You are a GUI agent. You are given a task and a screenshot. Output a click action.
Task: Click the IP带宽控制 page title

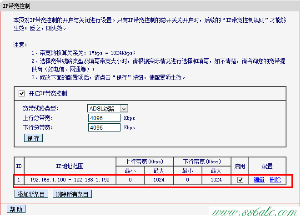18,5
